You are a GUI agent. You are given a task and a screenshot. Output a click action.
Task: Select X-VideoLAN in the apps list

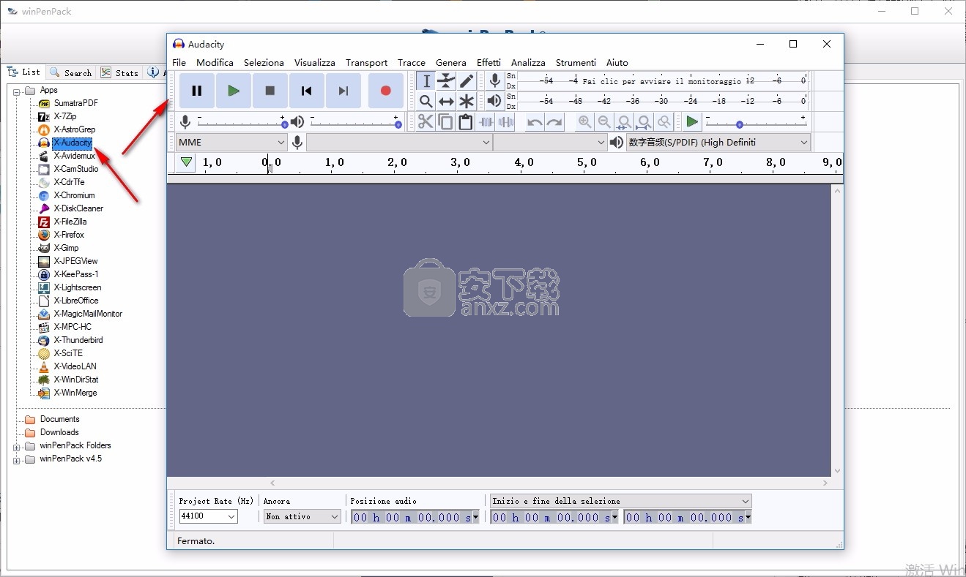click(75, 366)
